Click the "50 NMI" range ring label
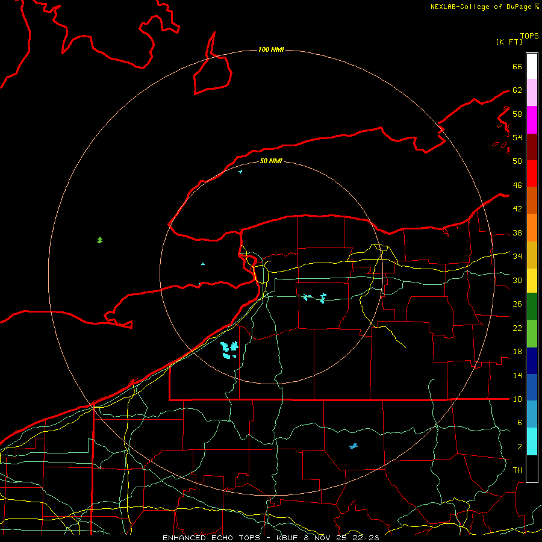 tap(271, 161)
